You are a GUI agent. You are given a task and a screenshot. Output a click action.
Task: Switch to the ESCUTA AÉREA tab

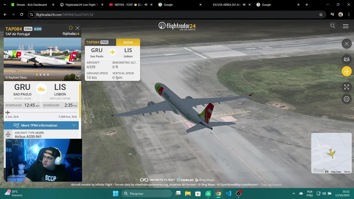[229, 5]
